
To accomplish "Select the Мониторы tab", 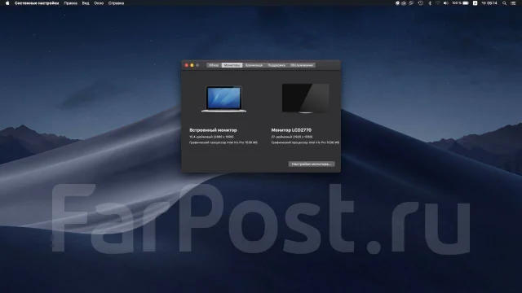I will tap(232, 65).
